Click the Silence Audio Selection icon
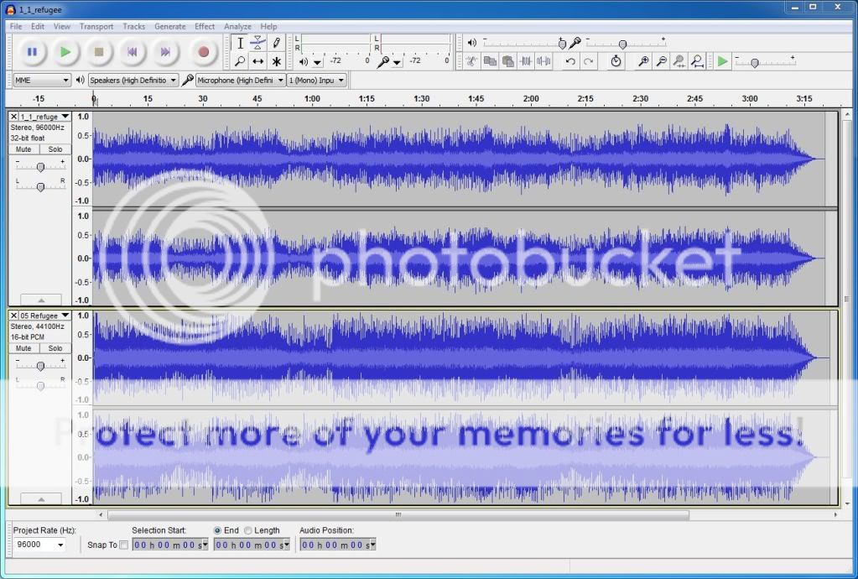Viewport: 858px width, 579px height. (x=545, y=61)
